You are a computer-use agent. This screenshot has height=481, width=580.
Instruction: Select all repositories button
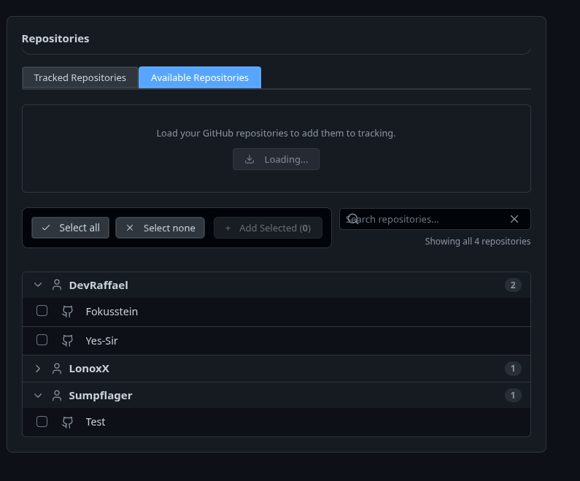tap(70, 228)
